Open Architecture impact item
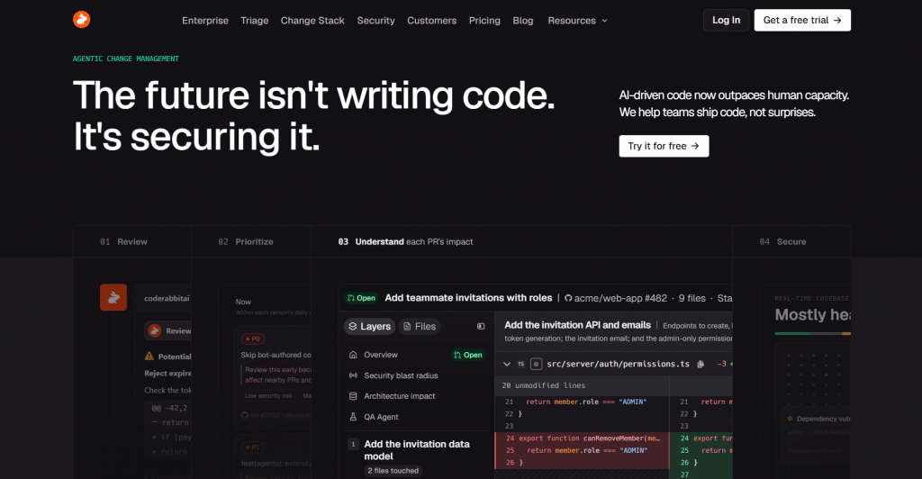 (x=399, y=396)
